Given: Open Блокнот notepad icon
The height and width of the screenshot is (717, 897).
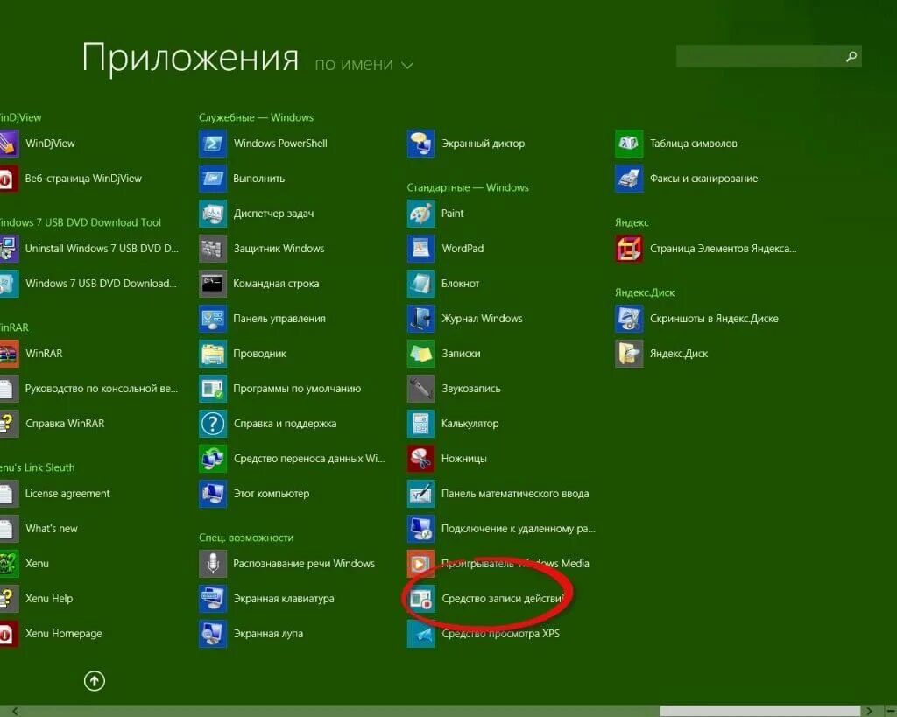Looking at the screenshot, I should tap(421, 284).
